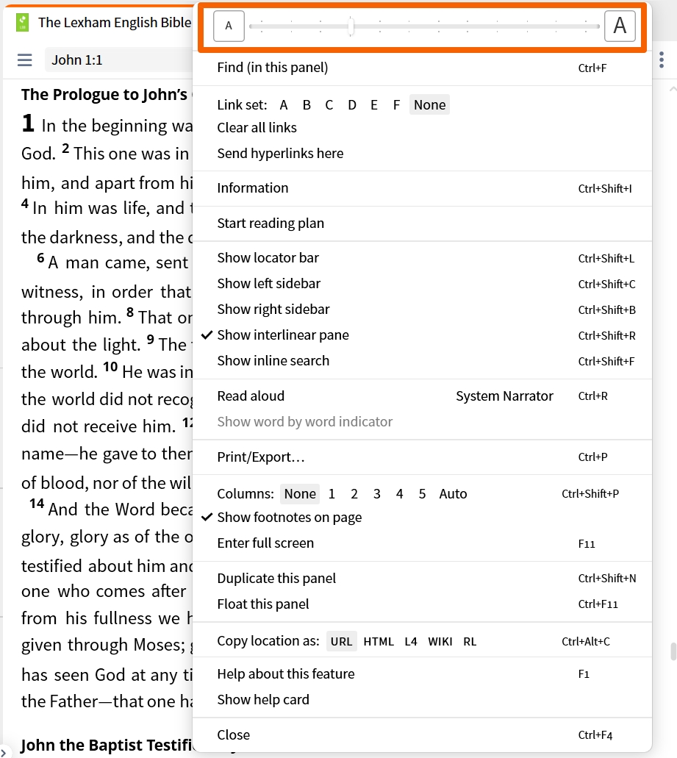Choose link set B
The height and width of the screenshot is (758, 677).
point(307,105)
